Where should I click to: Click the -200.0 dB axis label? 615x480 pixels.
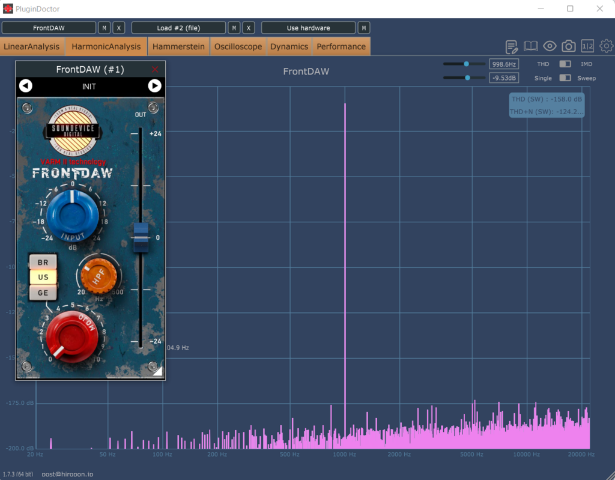click(x=20, y=448)
